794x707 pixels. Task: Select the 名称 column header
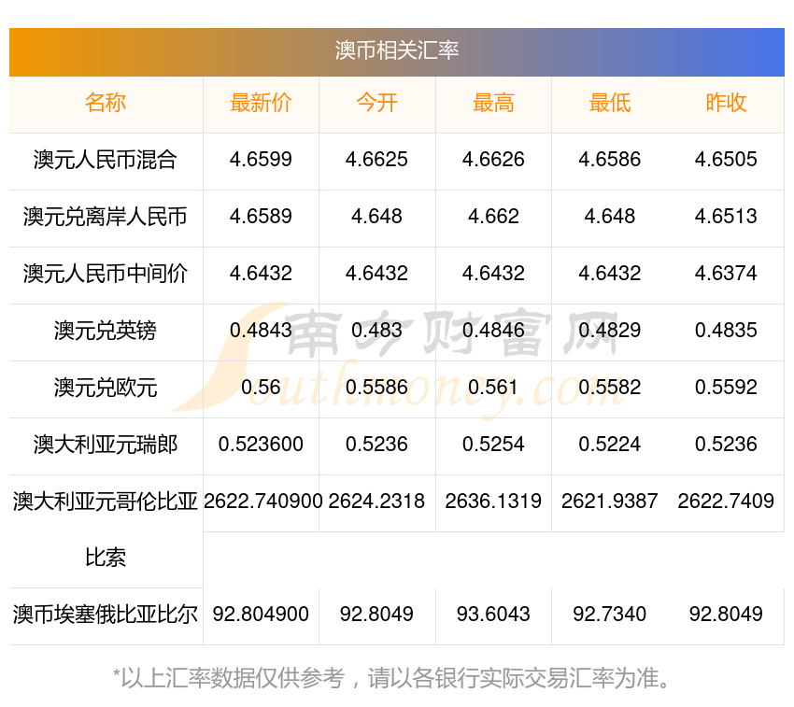click(x=106, y=103)
